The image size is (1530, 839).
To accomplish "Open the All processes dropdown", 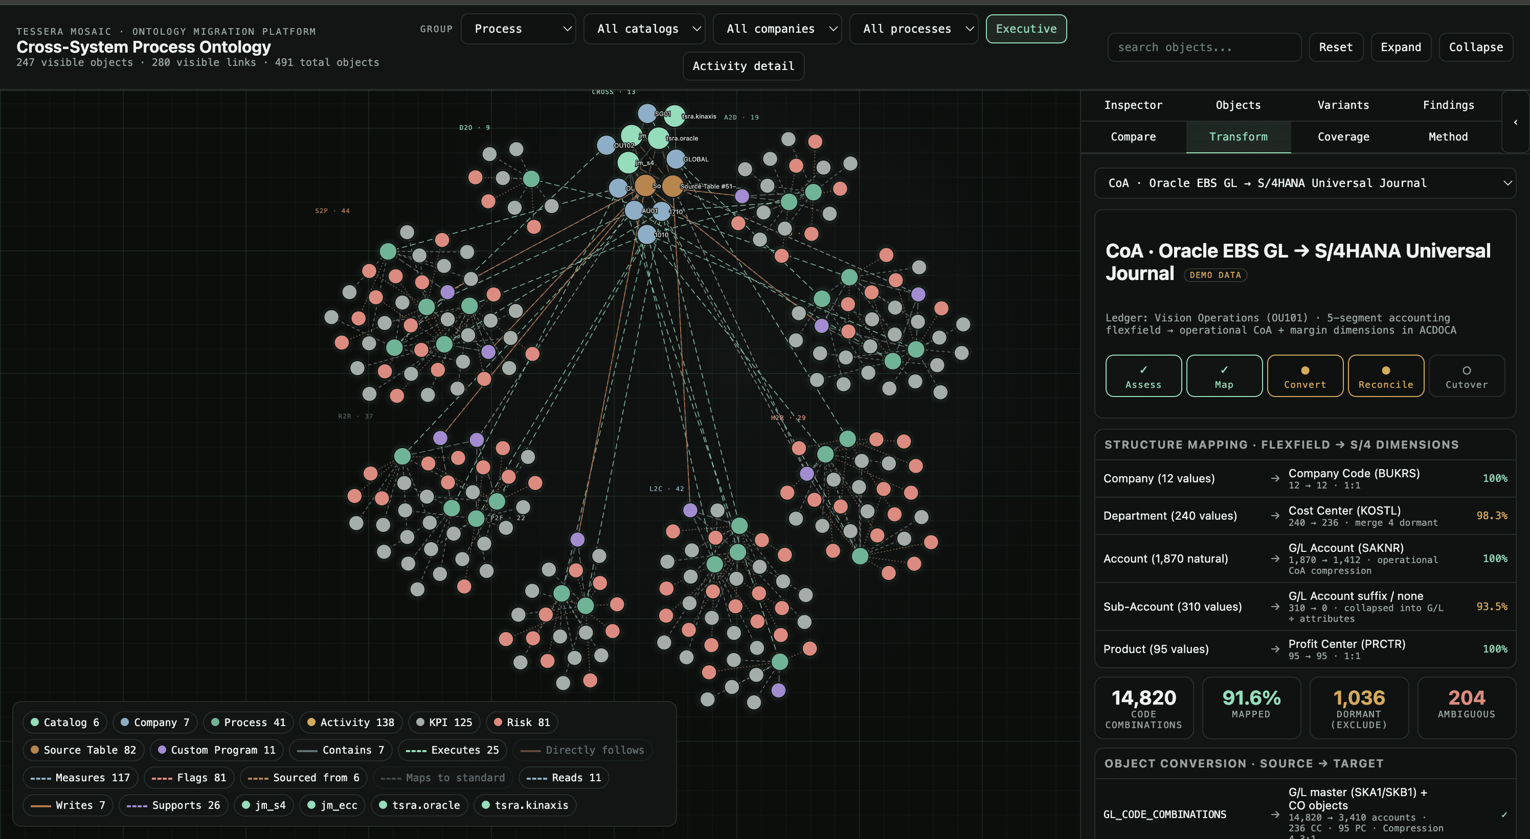I will pyautogui.click(x=913, y=29).
